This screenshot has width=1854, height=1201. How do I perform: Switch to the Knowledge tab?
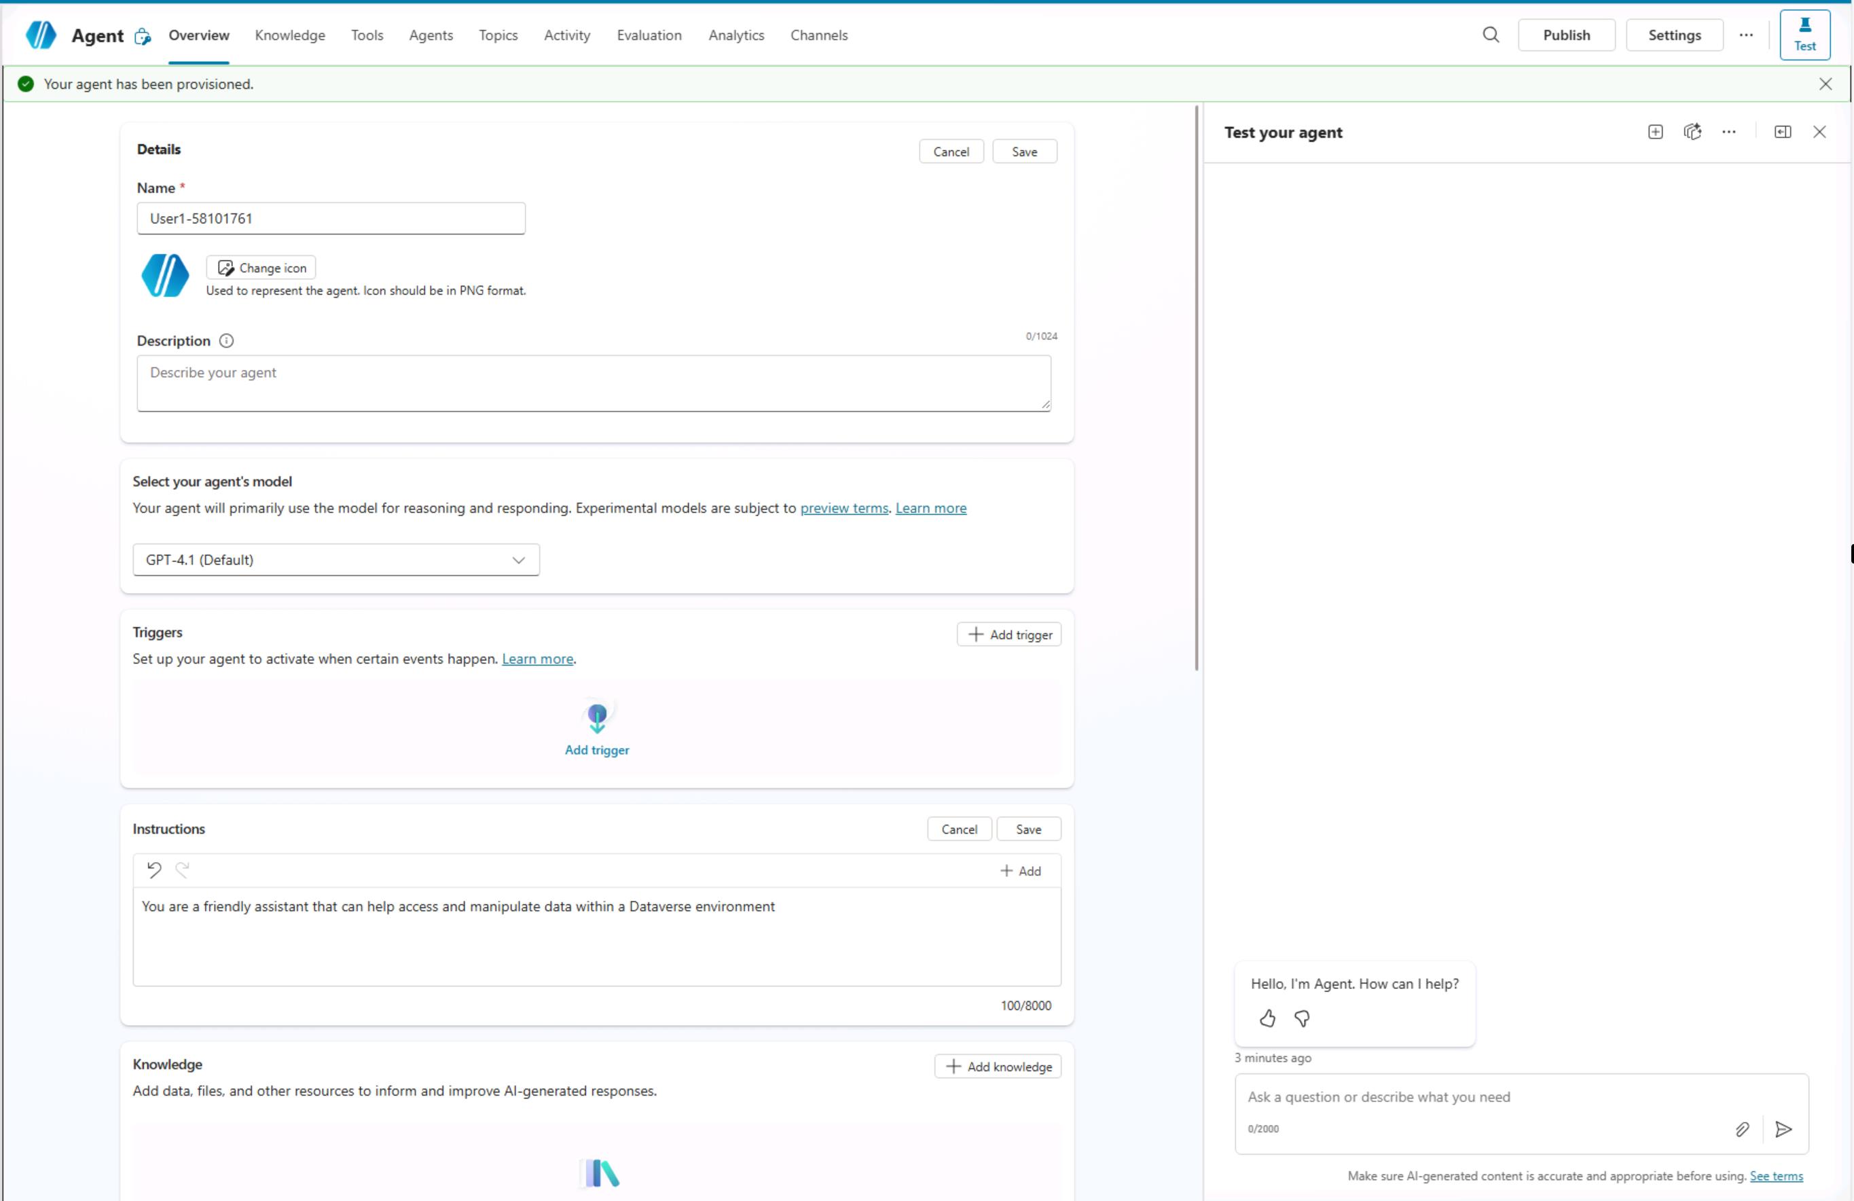(290, 35)
